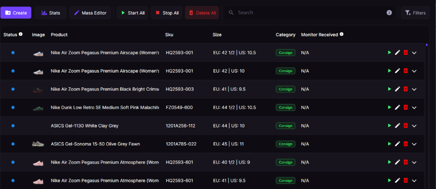Edit the Airscape EU 42 US 10 row
Viewport: 436px width, 189px height.
(397, 71)
